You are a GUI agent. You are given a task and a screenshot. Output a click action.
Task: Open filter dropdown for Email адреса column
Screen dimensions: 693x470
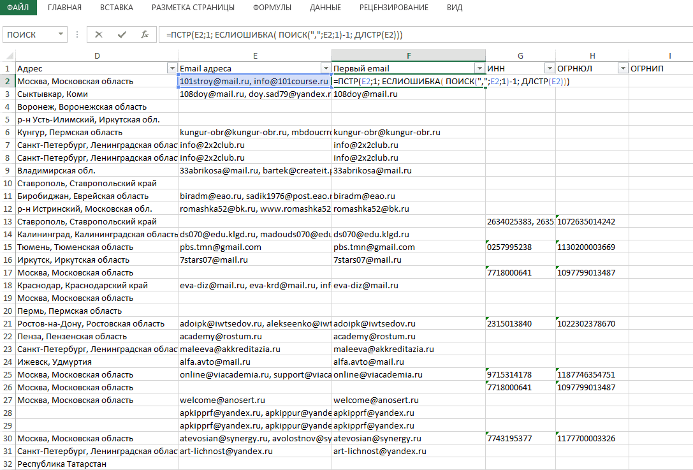coord(326,68)
